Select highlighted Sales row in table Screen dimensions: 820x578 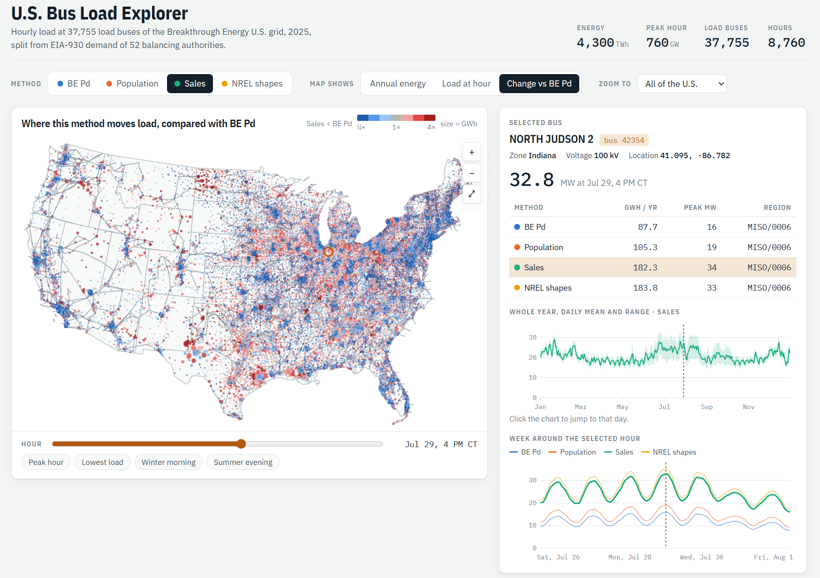[653, 267]
